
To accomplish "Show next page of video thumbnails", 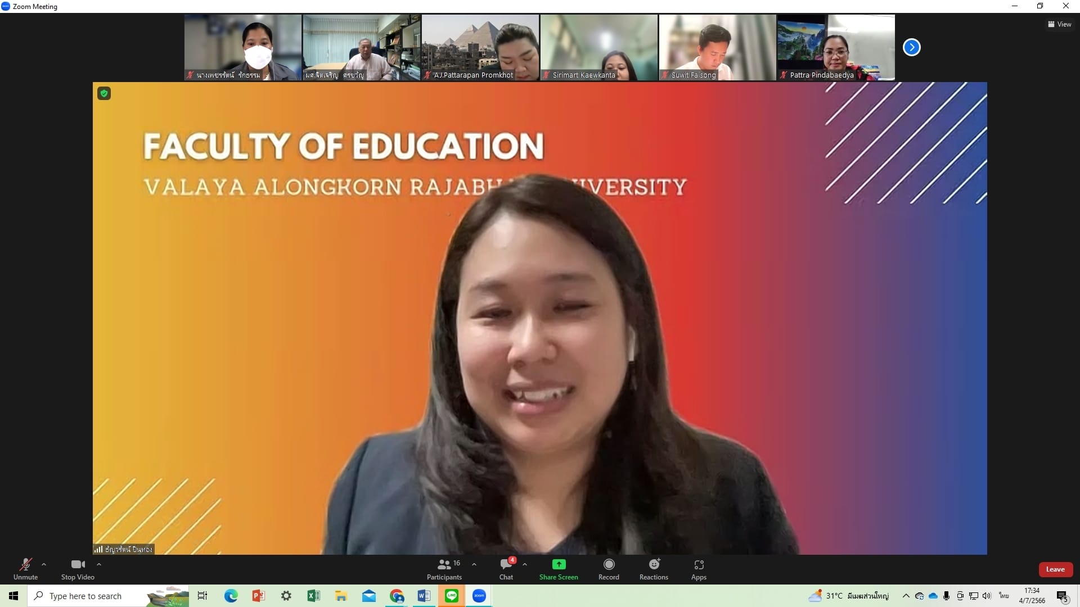I will pos(911,47).
